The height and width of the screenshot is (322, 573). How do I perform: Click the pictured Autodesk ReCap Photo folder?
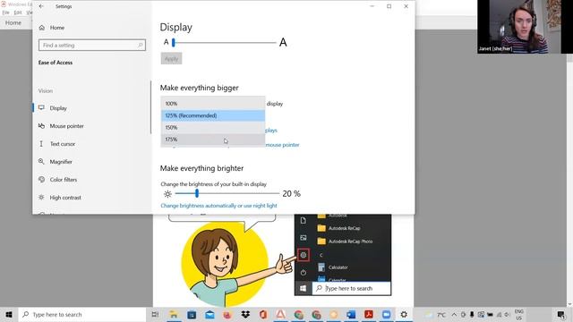tap(346, 241)
